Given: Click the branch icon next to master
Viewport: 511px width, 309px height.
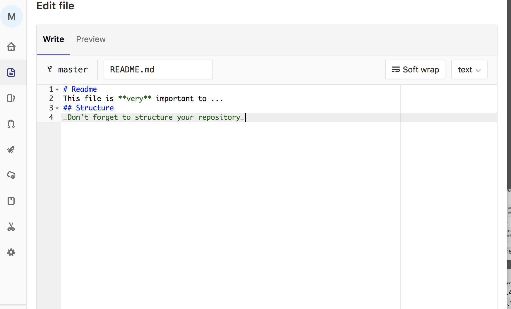Looking at the screenshot, I should (50, 70).
